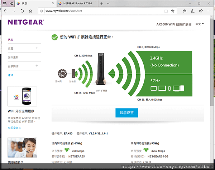Open a new tab with plus icon

[102, 4]
